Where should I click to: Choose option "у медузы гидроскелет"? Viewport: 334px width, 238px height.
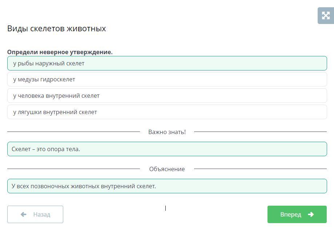point(167,79)
